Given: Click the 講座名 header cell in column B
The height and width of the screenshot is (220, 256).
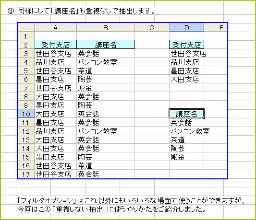Looking at the screenshot, I should [106, 45].
